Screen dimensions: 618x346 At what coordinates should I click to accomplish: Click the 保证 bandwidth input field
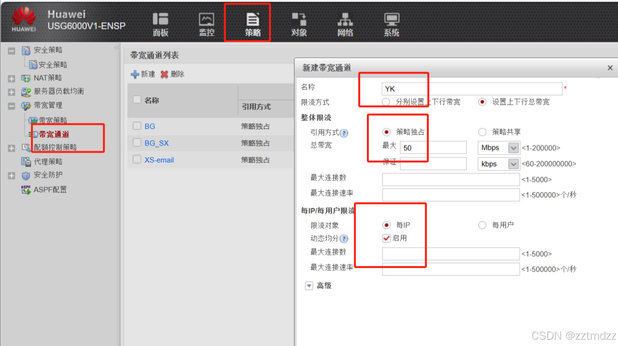(433, 164)
